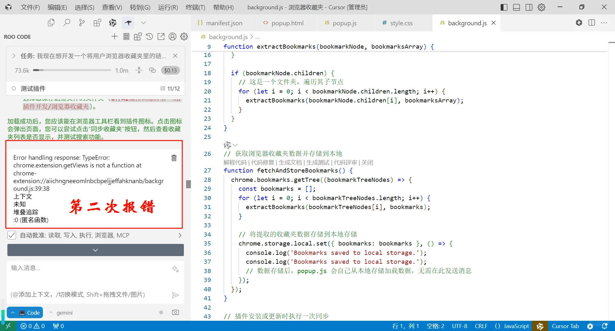
Task: Open Roo Code settings gear icon
Action: click(x=184, y=36)
